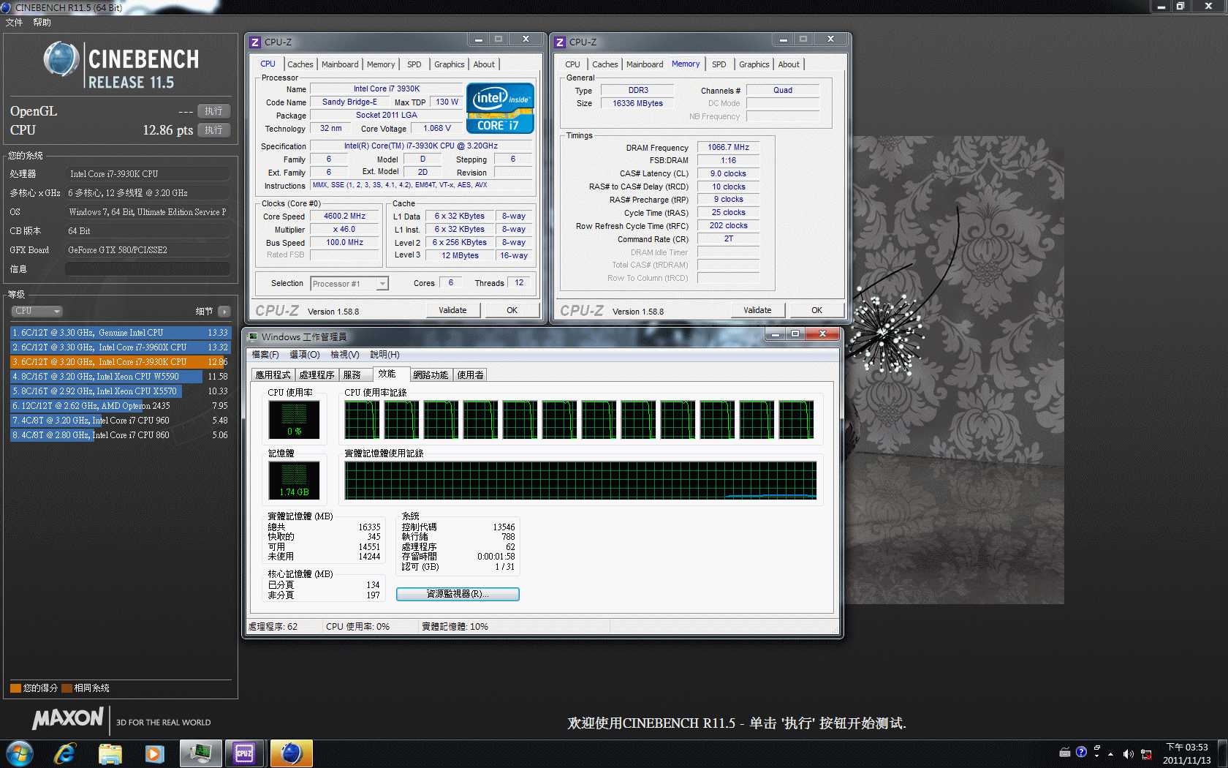
Task: Open the help question mark tray icon
Action: [1081, 752]
